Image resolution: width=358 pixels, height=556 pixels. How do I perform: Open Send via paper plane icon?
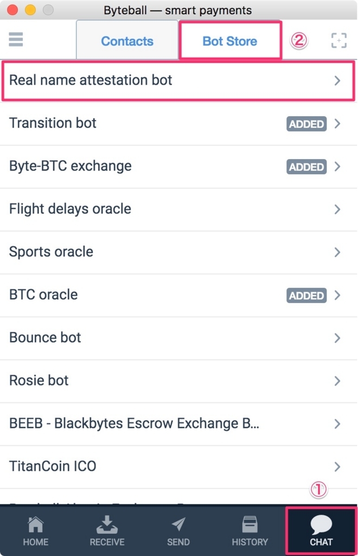[x=178, y=525]
